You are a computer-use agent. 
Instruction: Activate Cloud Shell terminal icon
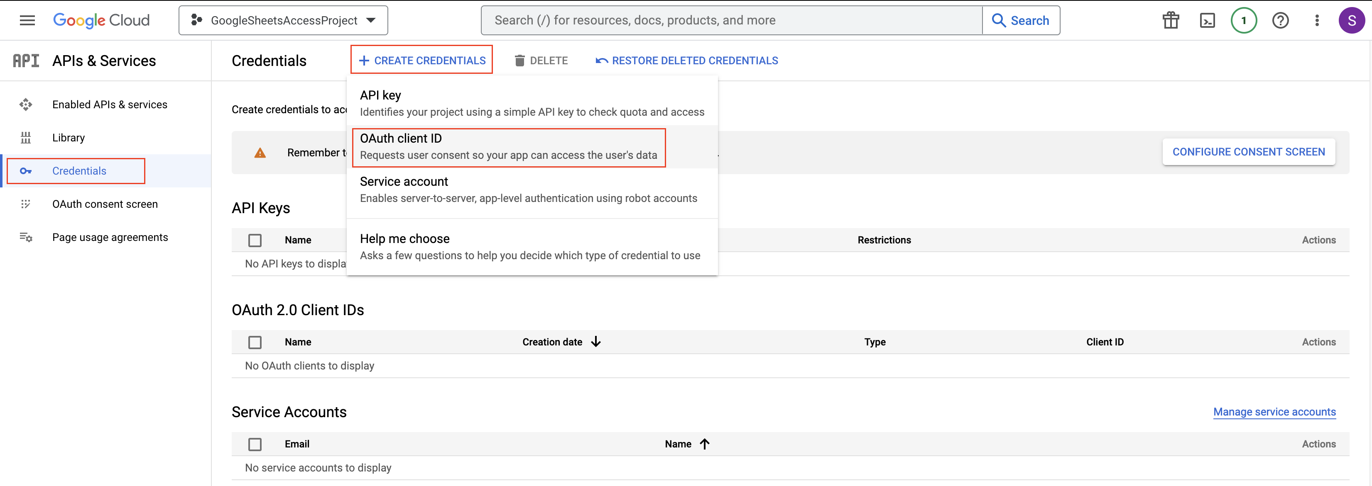click(1207, 20)
